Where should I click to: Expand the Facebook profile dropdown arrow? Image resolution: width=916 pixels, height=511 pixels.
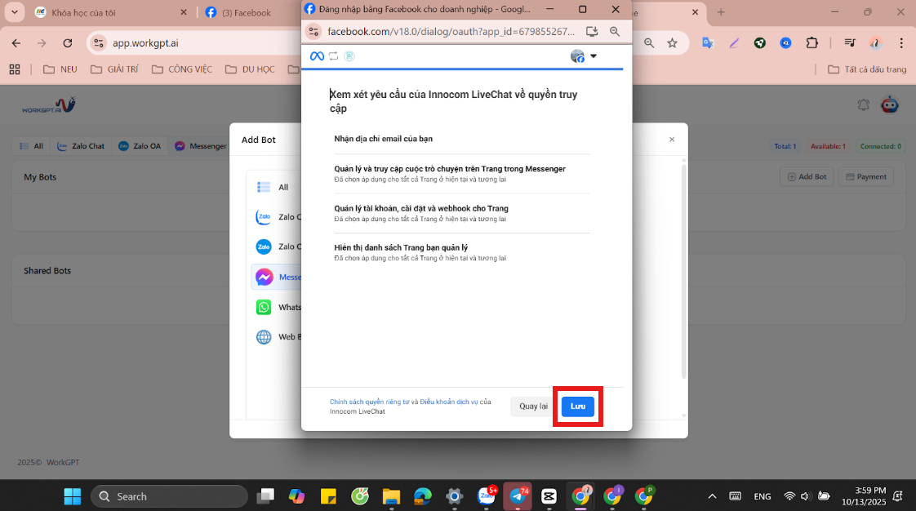coord(594,56)
